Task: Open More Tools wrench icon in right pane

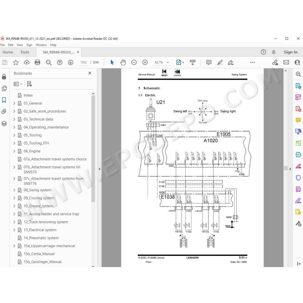Action: (298, 223)
